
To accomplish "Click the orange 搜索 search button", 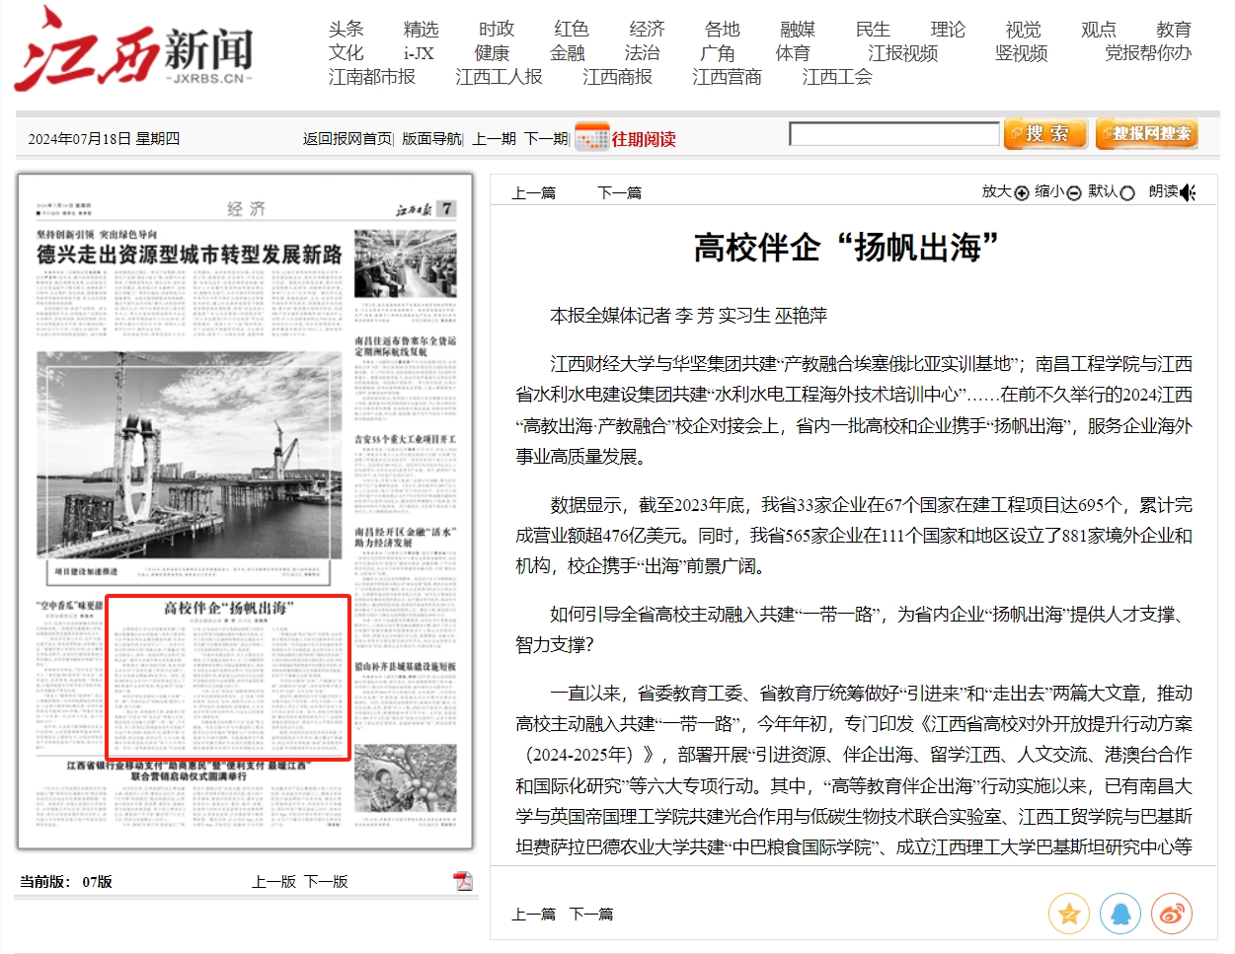I will click(1044, 133).
